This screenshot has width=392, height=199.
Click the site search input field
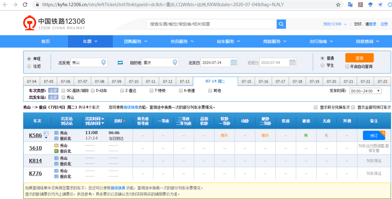click(x=212, y=24)
